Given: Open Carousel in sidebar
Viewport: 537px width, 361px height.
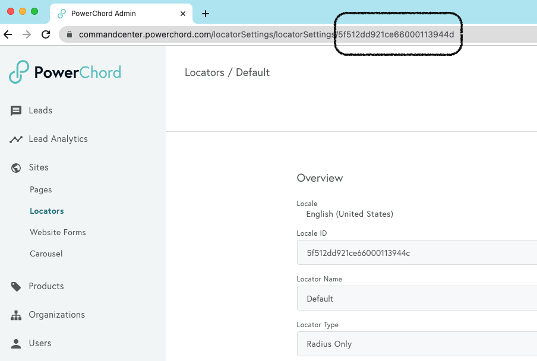Looking at the screenshot, I should [x=46, y=254].
